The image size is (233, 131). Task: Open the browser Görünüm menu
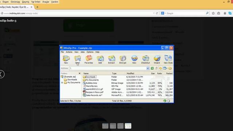[x=15, y=2]
